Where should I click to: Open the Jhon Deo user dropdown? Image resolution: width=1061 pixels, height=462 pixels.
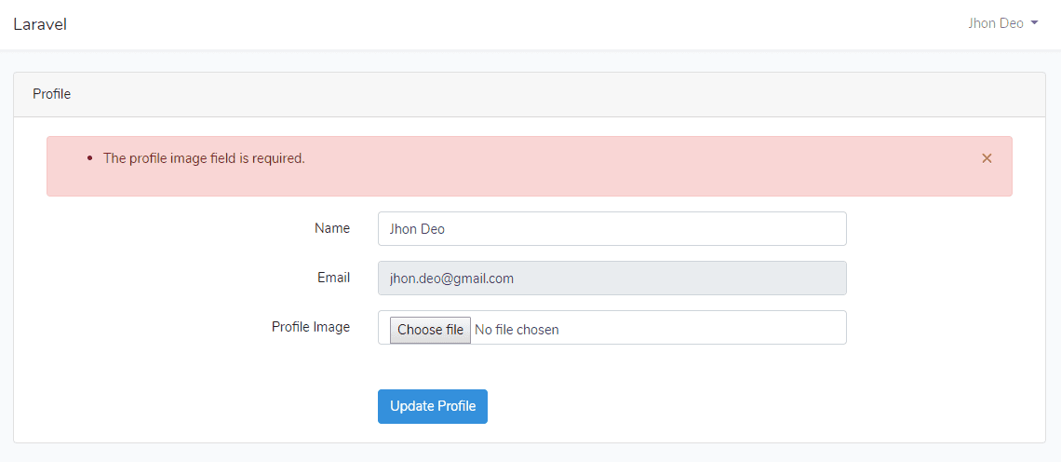(1002, 23)
